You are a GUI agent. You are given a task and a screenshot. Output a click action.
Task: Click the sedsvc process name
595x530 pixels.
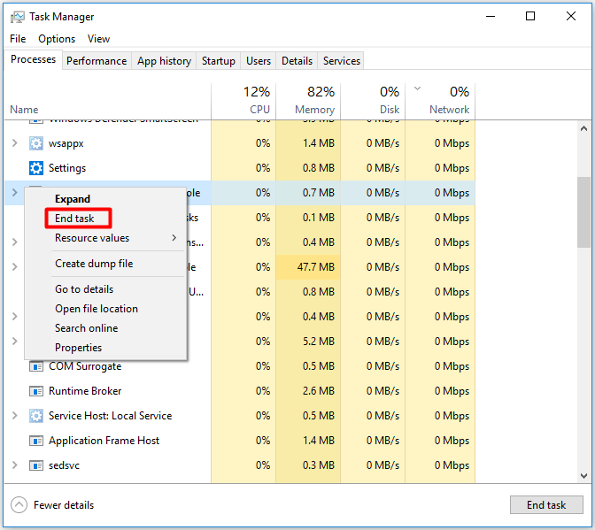tap(64, 465)
